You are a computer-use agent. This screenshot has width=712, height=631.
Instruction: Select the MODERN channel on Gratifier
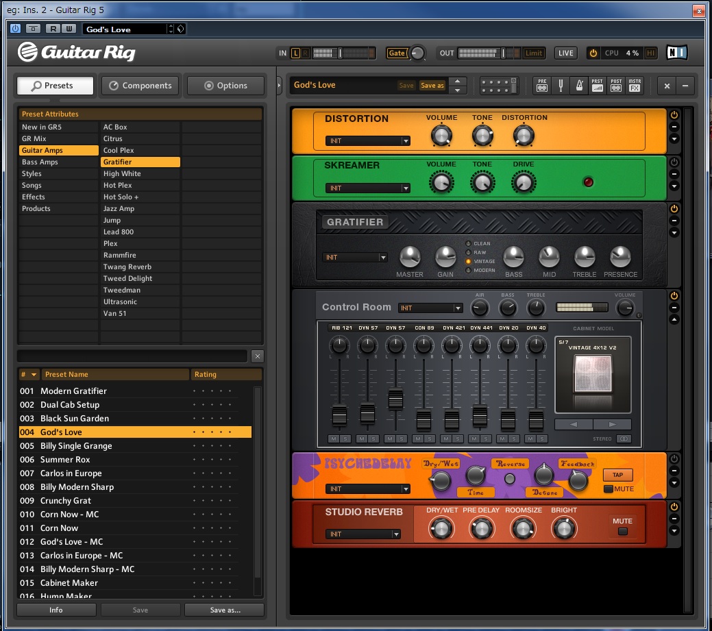click(468, 271)
